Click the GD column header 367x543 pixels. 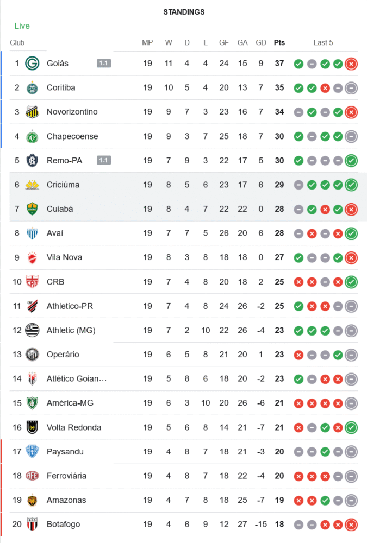pos(261,43)
